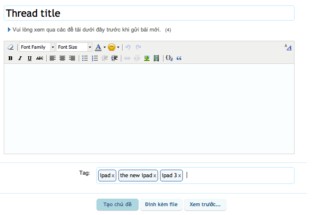
Task: Align text to the center
Action: click(x=62, y=58)
